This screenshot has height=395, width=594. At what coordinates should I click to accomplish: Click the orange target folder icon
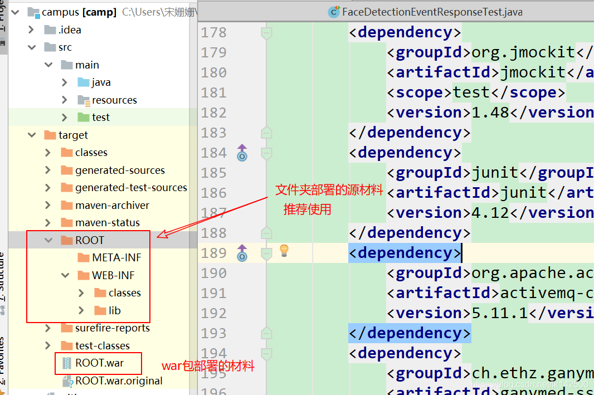pos(50,135)
